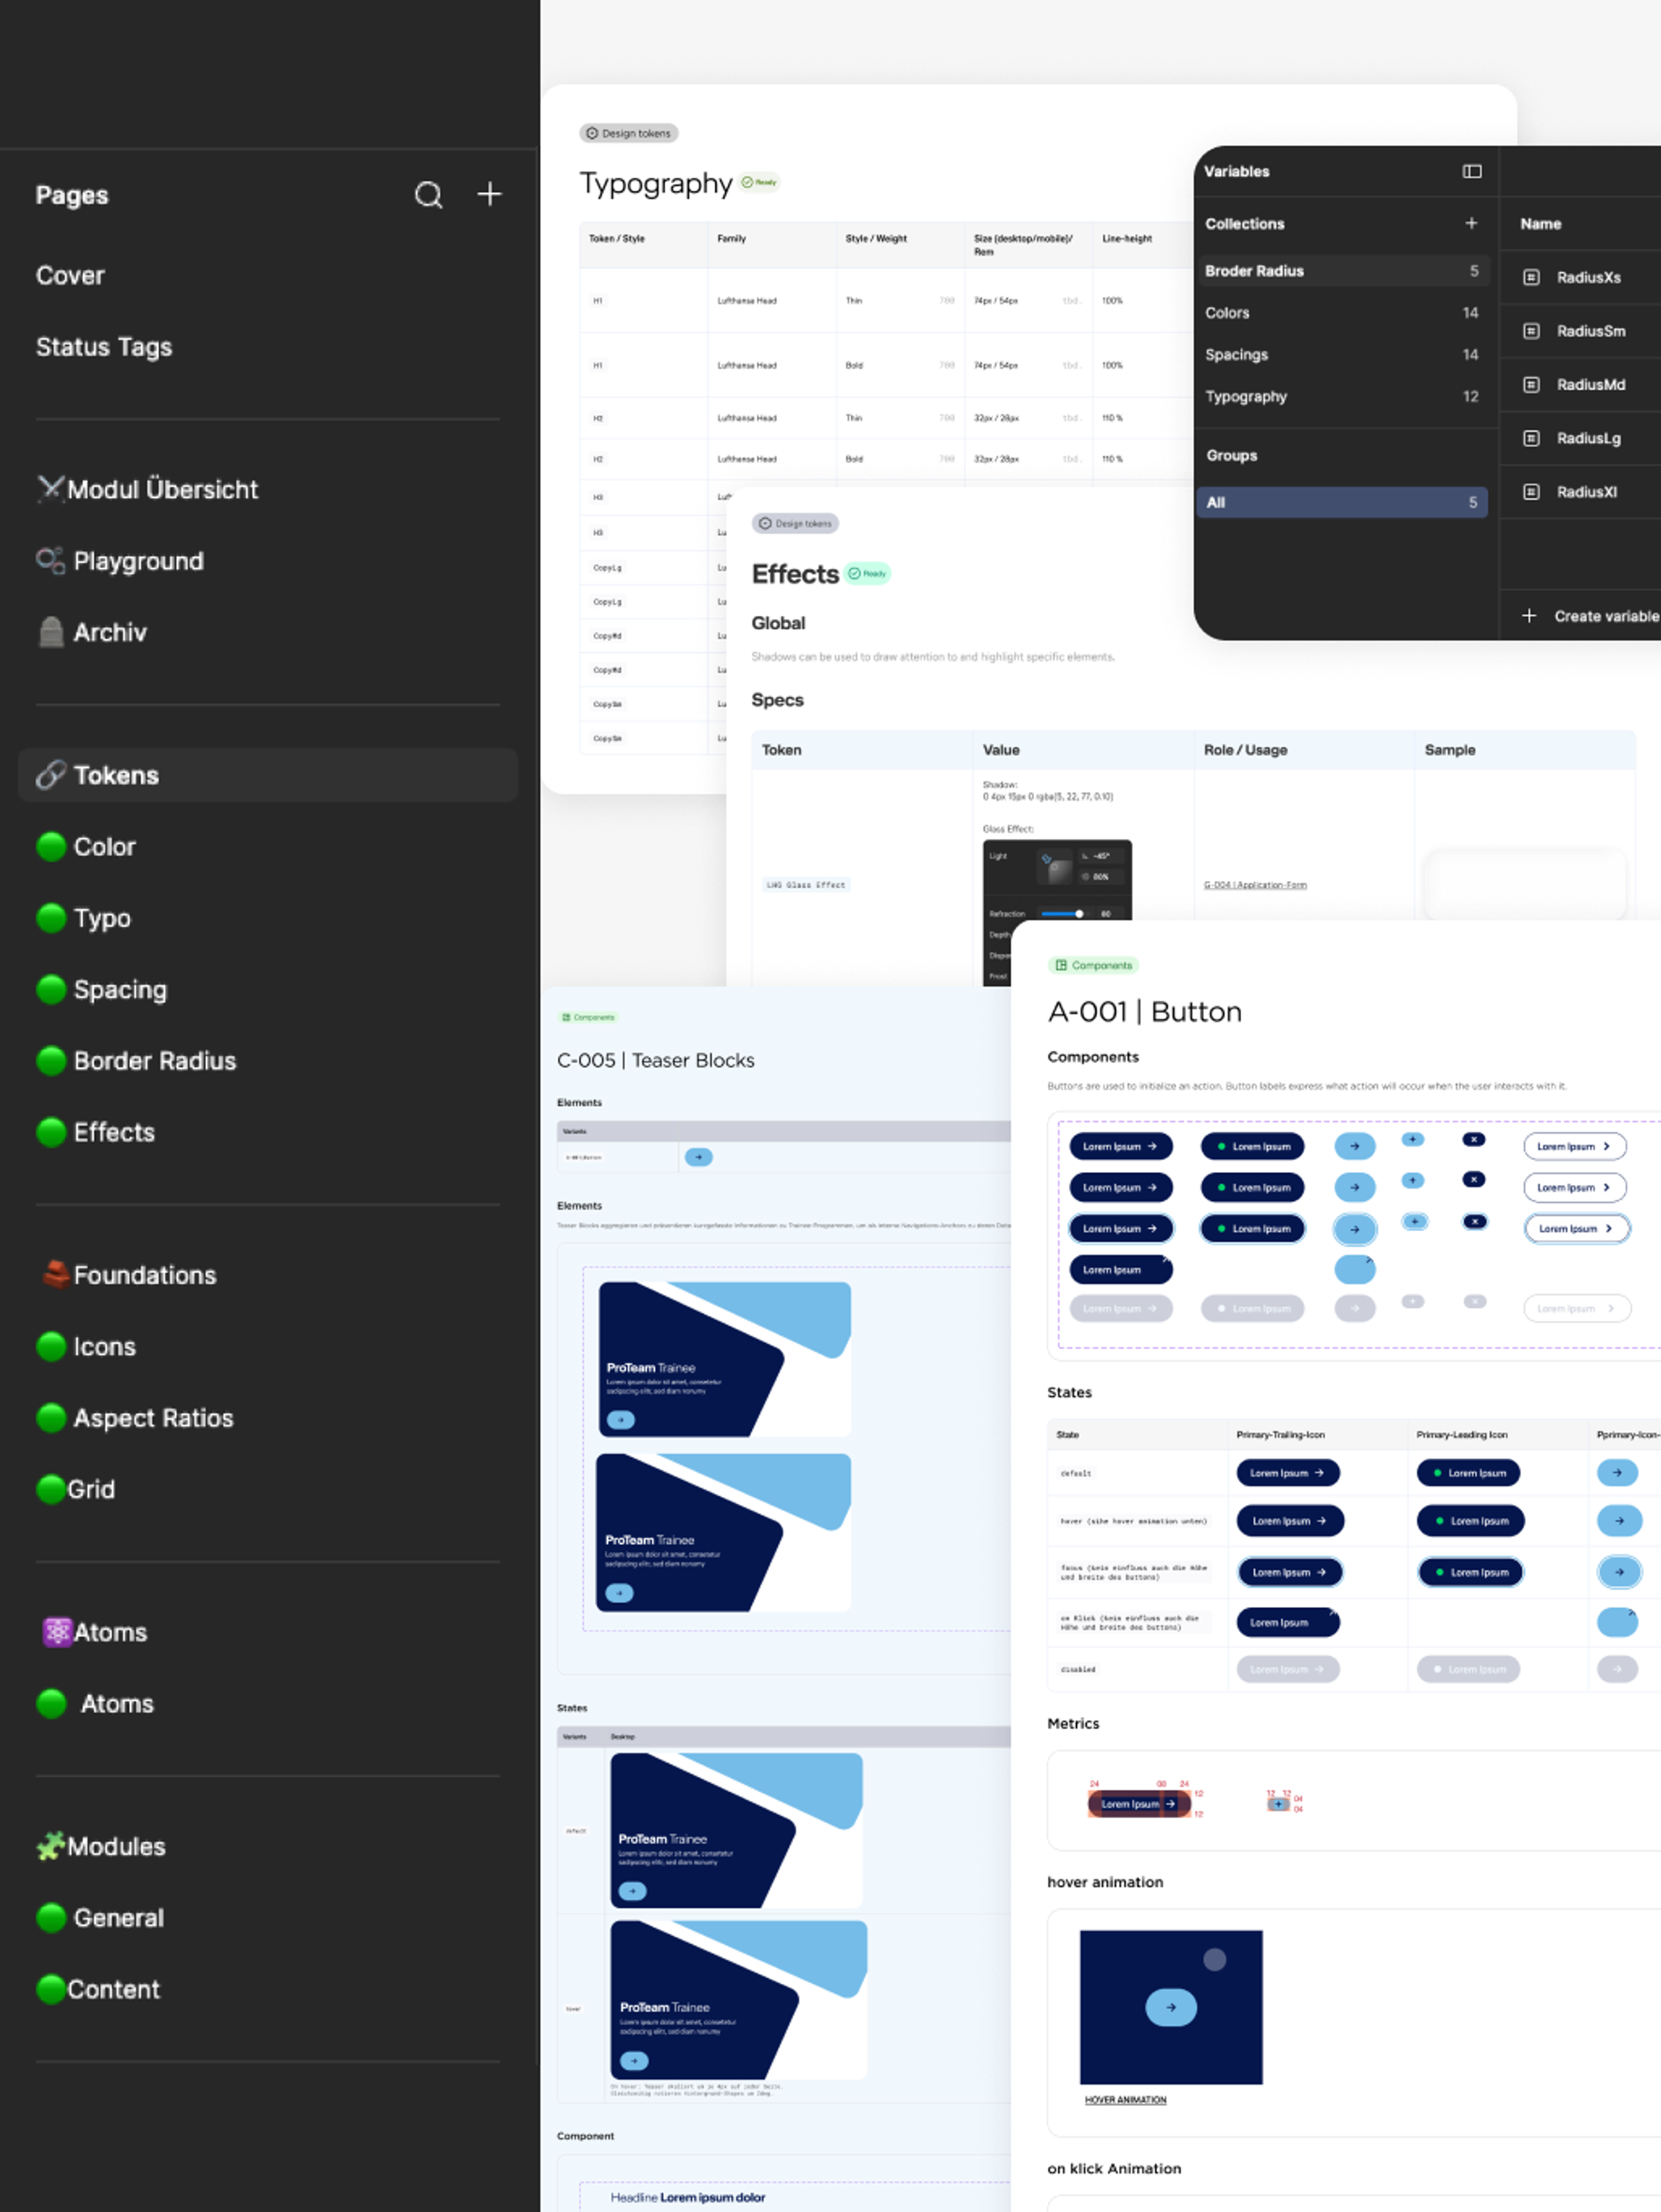This screenshot has height=2212, width=1661.
Task: Click the Token column header in Specs
Action: [781, 750]
